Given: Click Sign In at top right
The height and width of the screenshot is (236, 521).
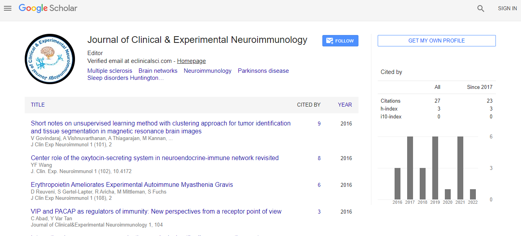Looking at the screenshot, I should tap(507, 8).
